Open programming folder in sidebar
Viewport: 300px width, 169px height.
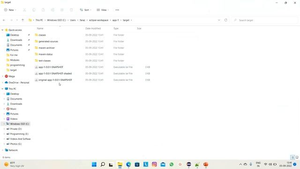coord(17,65)
